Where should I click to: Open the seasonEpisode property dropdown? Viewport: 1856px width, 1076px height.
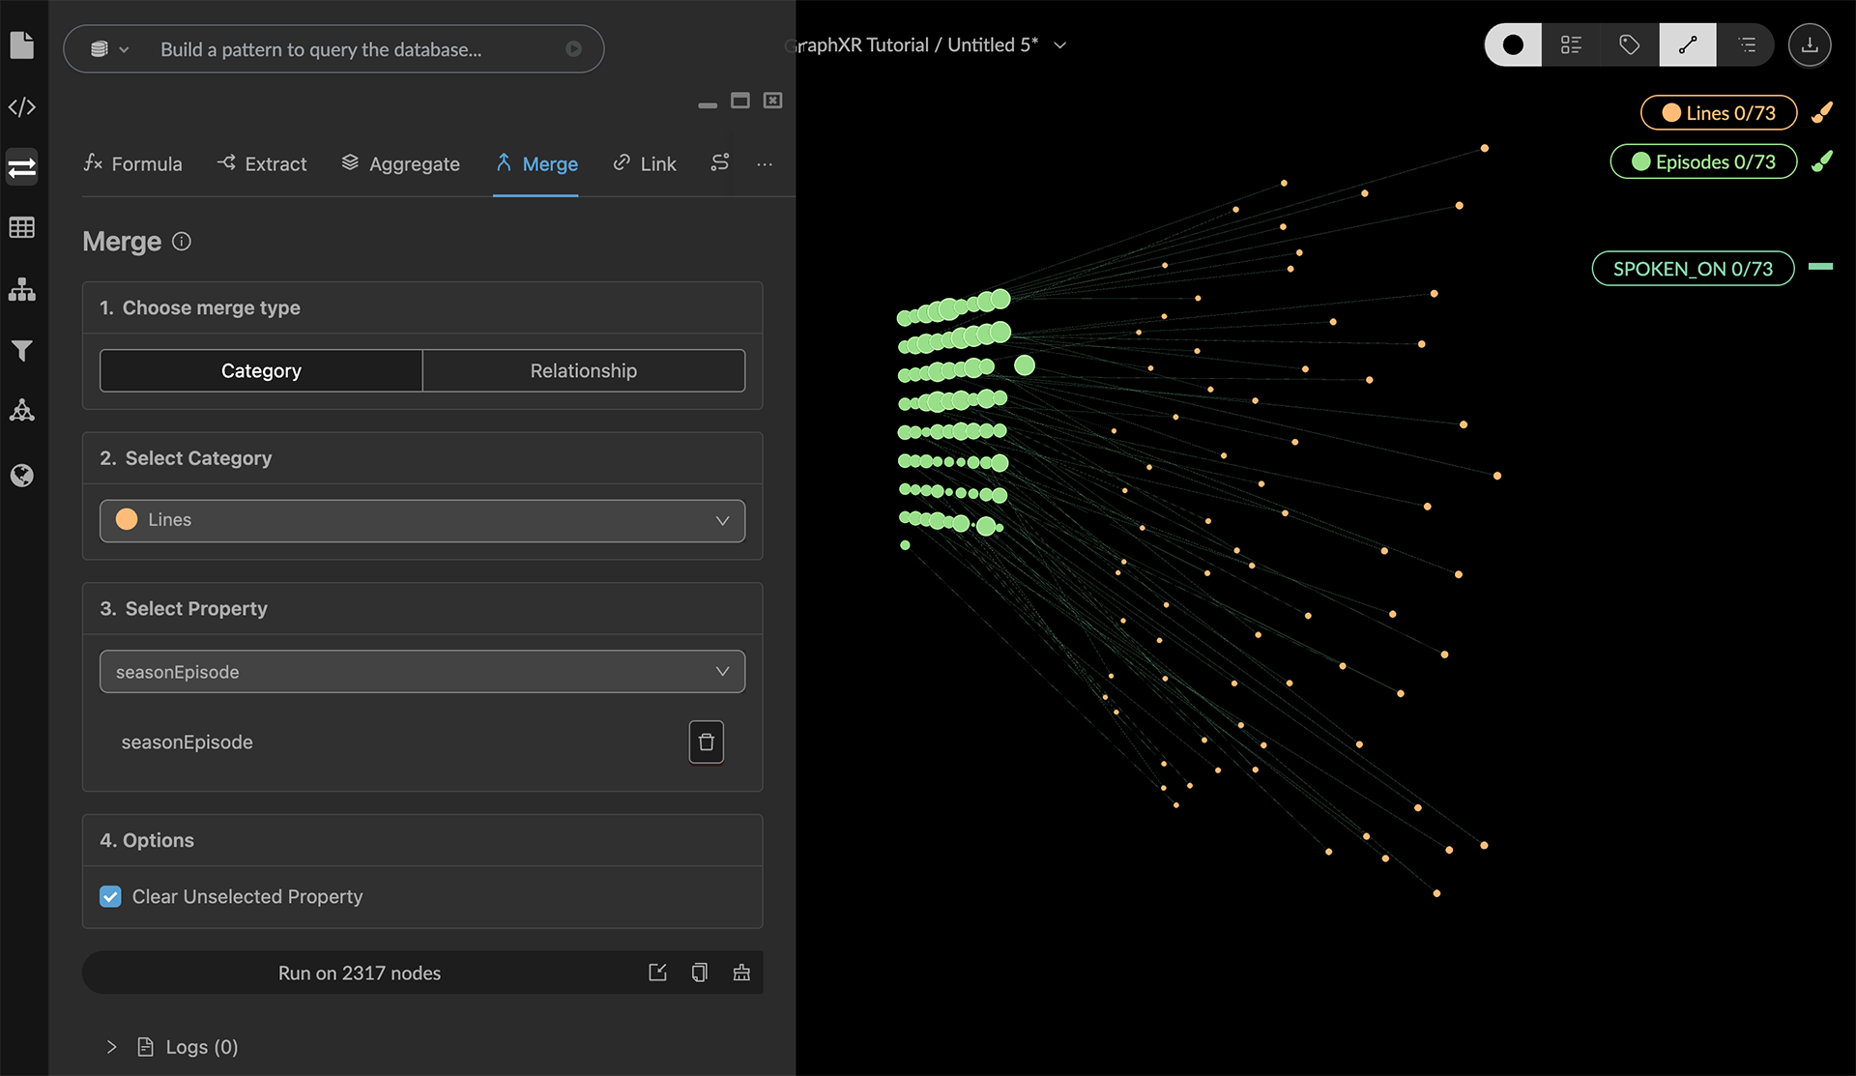[x=421, y=671]
